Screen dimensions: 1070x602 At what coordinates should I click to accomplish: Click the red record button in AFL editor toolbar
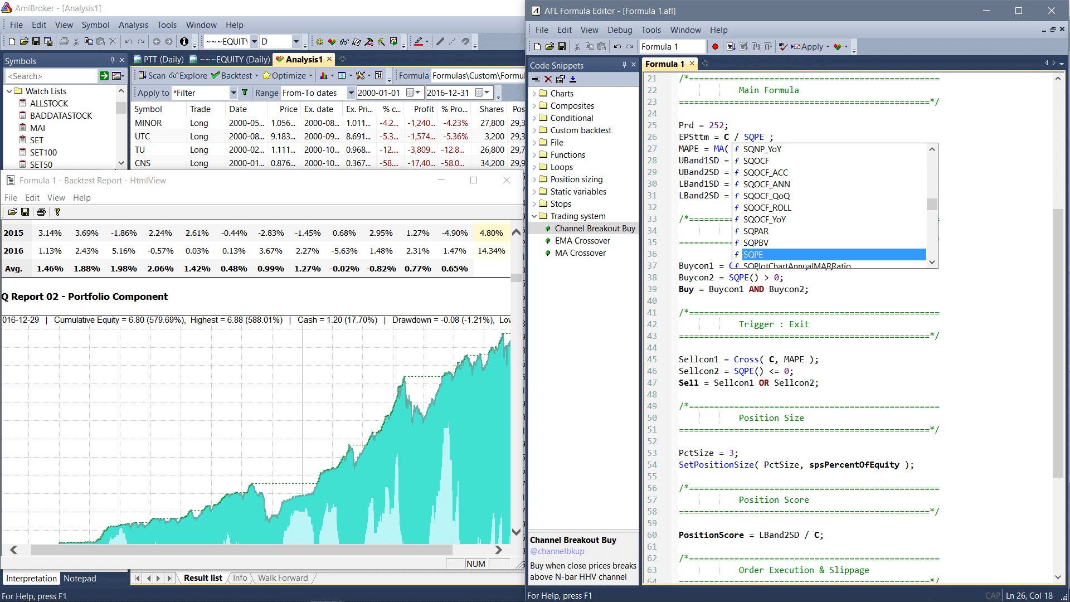pos(715,47)
